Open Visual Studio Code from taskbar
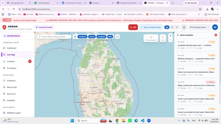This screenshot has width=221, height=124. (x=143, y=121)
